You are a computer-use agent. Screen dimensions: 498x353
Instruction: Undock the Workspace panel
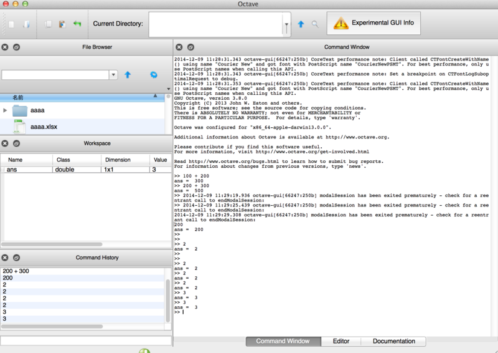17,143
